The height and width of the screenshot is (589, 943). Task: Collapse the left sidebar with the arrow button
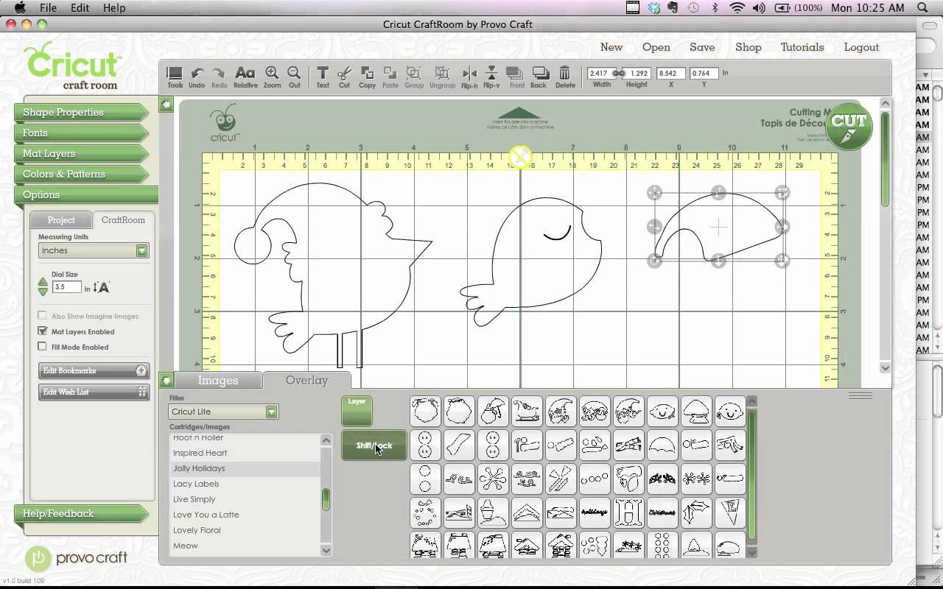[x=166, y=105]
